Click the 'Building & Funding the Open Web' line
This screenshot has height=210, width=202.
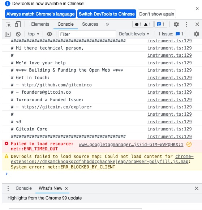[67, 70]
